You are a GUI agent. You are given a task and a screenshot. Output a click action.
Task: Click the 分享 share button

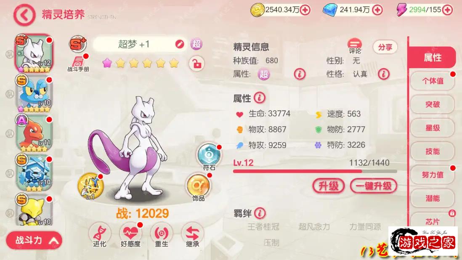tap(385, 47)
